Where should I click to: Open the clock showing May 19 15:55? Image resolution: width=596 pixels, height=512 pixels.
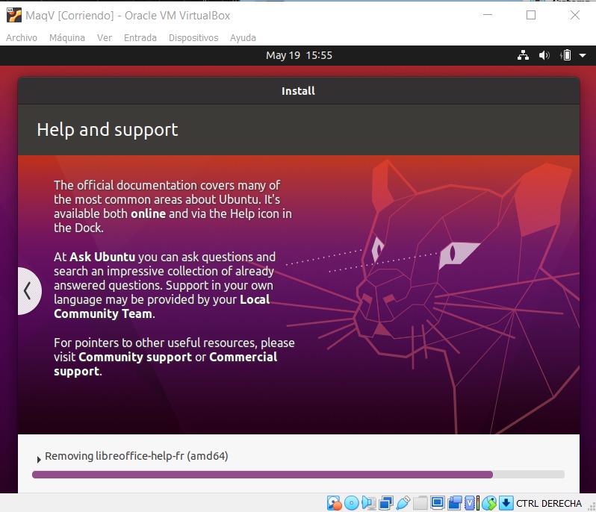(x=299, y=55)
